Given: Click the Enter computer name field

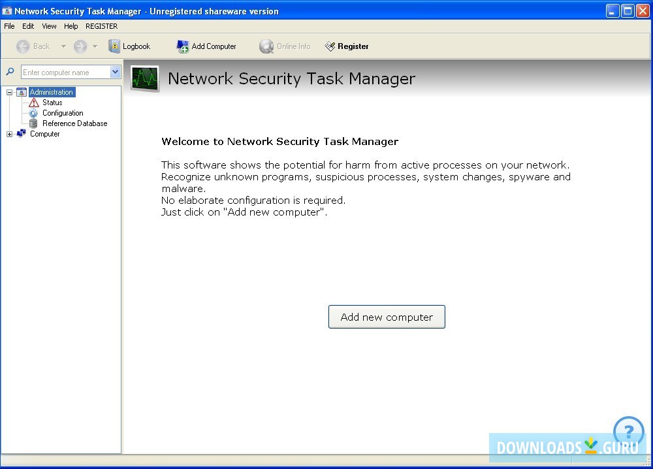Looking at the screenshot, I should [65, 72].
